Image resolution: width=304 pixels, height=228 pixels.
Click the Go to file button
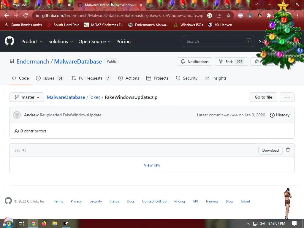pyautogui.click(x=263, y=97)
